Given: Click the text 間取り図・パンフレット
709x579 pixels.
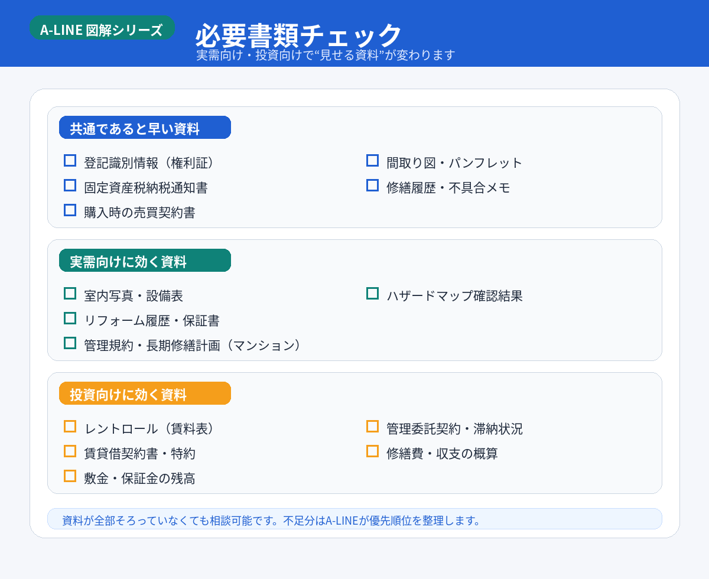Looking at the screenshot, I should point(454,163).
